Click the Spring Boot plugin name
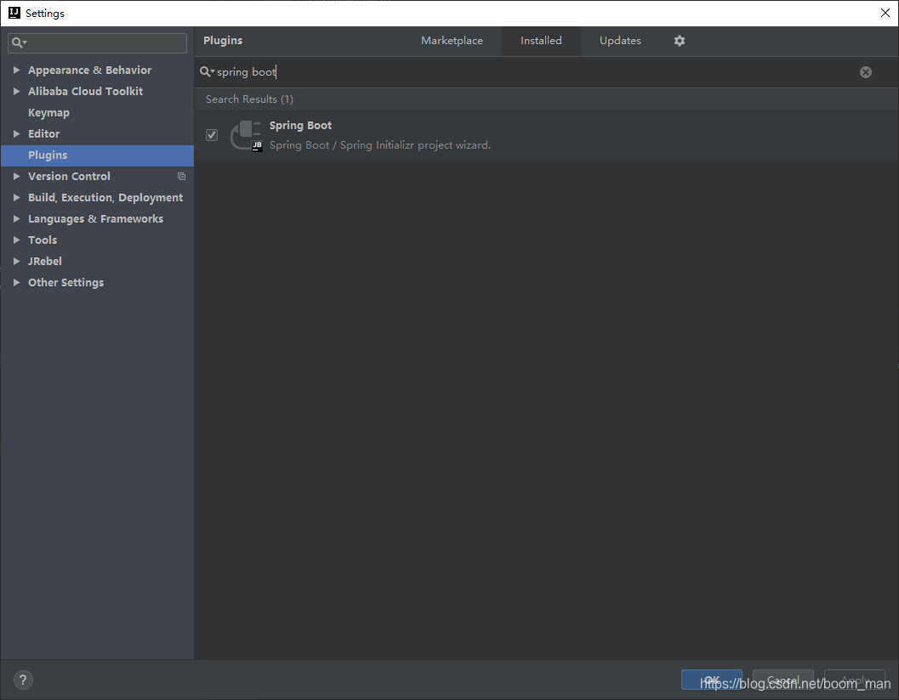 pyautogui.click(x=300, y=126)
